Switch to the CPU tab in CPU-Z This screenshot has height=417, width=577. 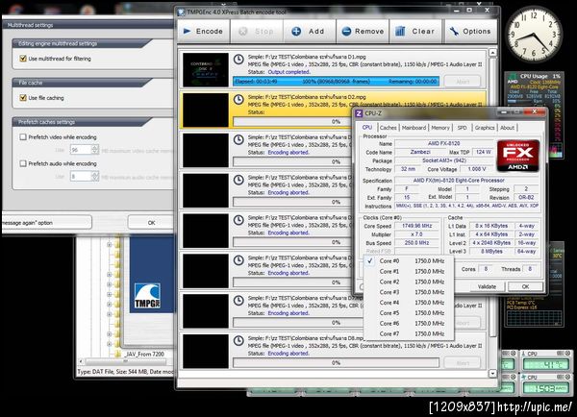[x=367, y=127]
